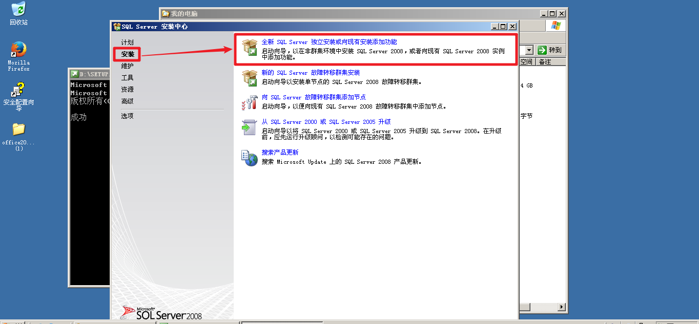The image size is (699, 324).
Task: Click the green upgrade arrow icon
Action: [250, 127]
